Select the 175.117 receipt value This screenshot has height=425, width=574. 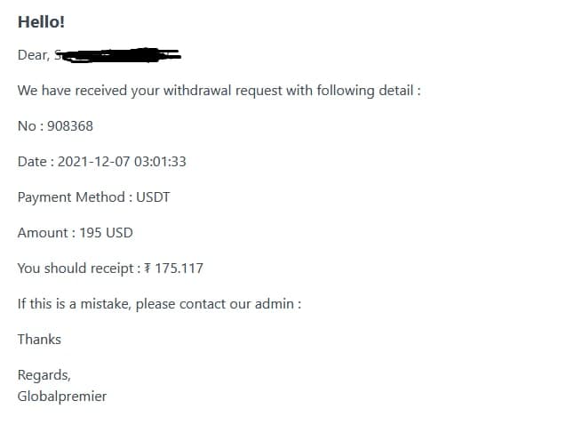(x=179, y=269)
